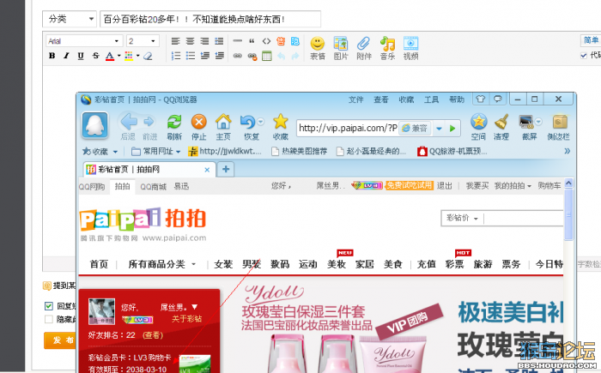This screenshot has width=601, height=373.
Task: Insert a picture via 图片
Action: [341, 48]
